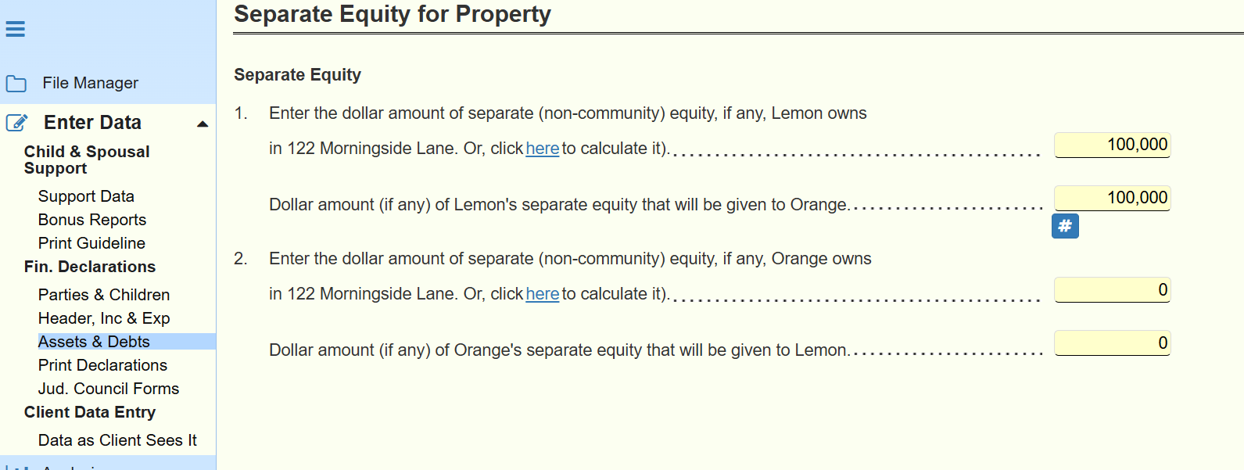Screen dimensions: 1244x470
Task: Click 'here' link to calculate Orange's equity
Action: point(542,294)
